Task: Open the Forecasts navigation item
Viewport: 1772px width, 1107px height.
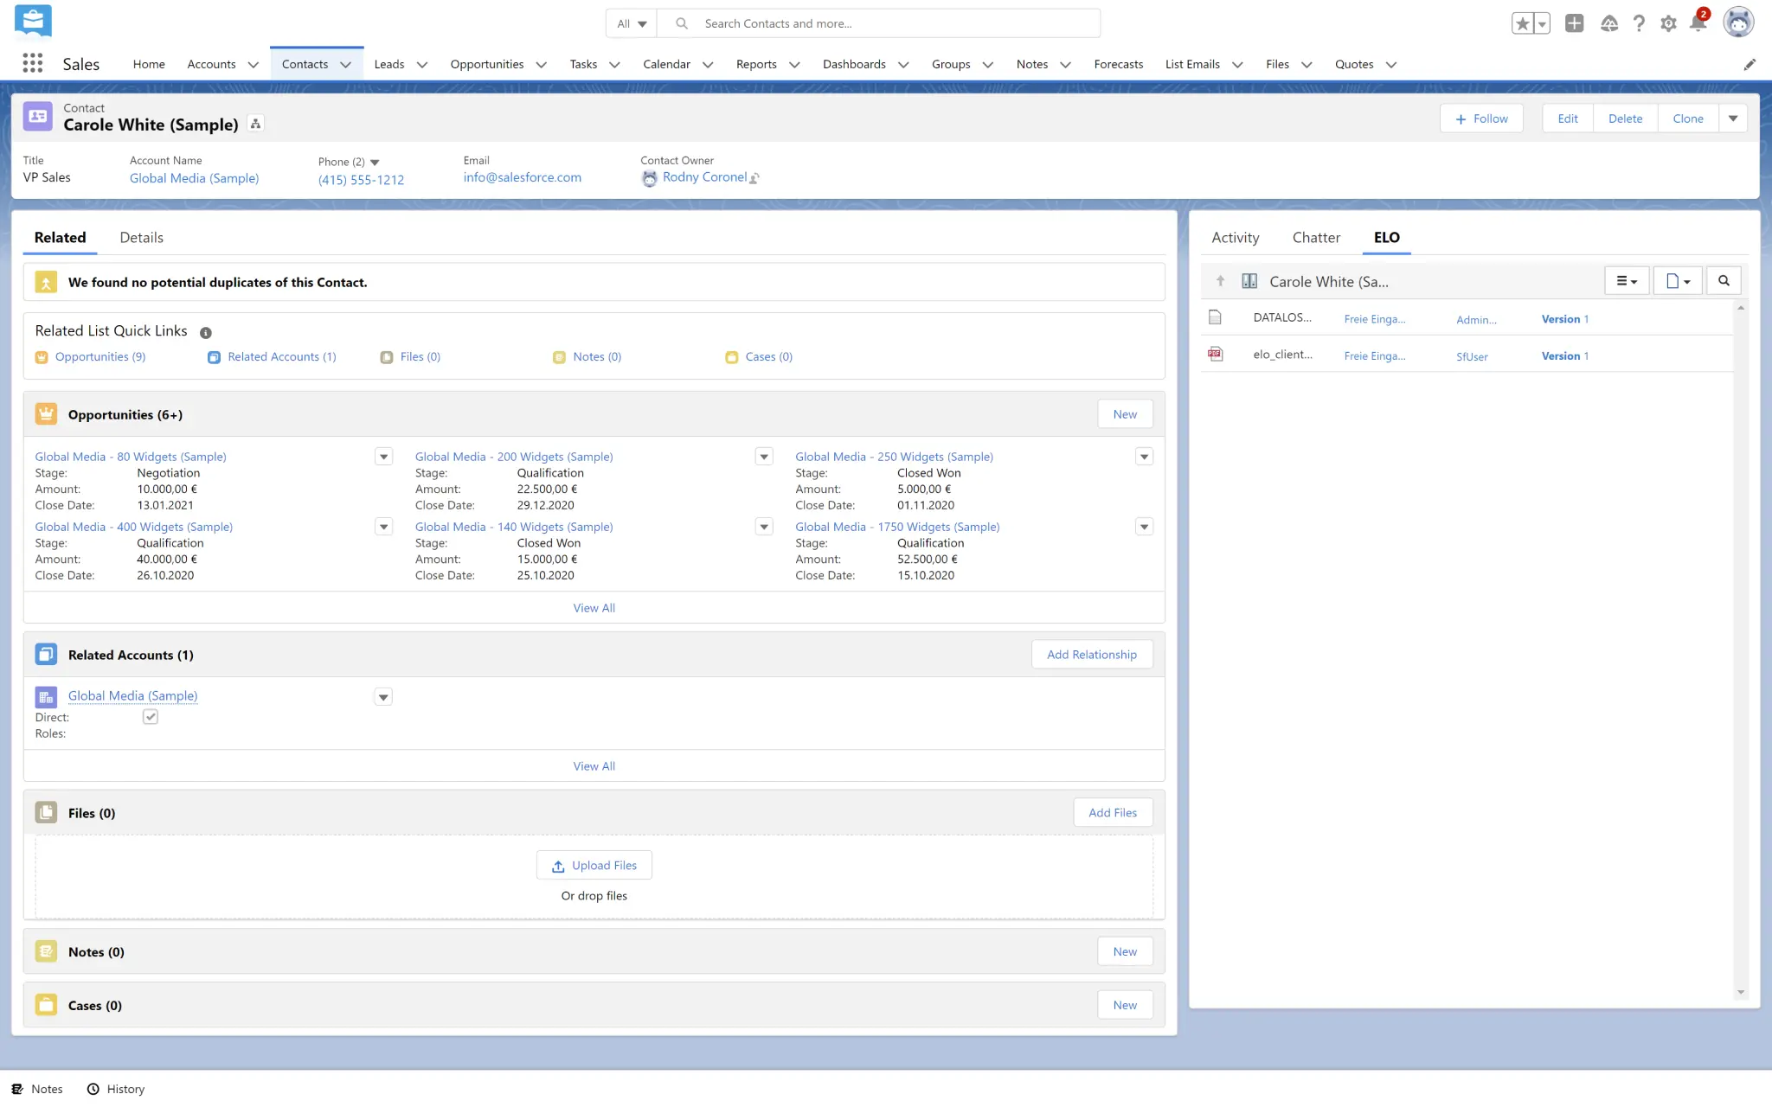Action: point(1118,64)
